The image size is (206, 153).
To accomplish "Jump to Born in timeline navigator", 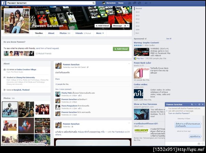I will [x=137, y=33].
